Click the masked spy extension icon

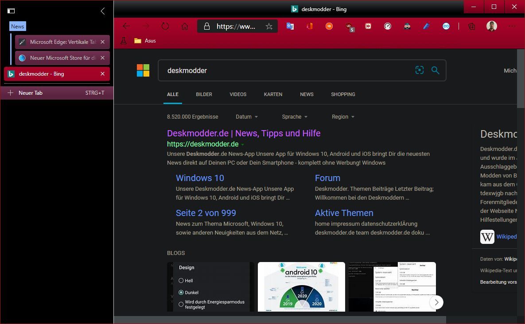(x=407, y=26)
